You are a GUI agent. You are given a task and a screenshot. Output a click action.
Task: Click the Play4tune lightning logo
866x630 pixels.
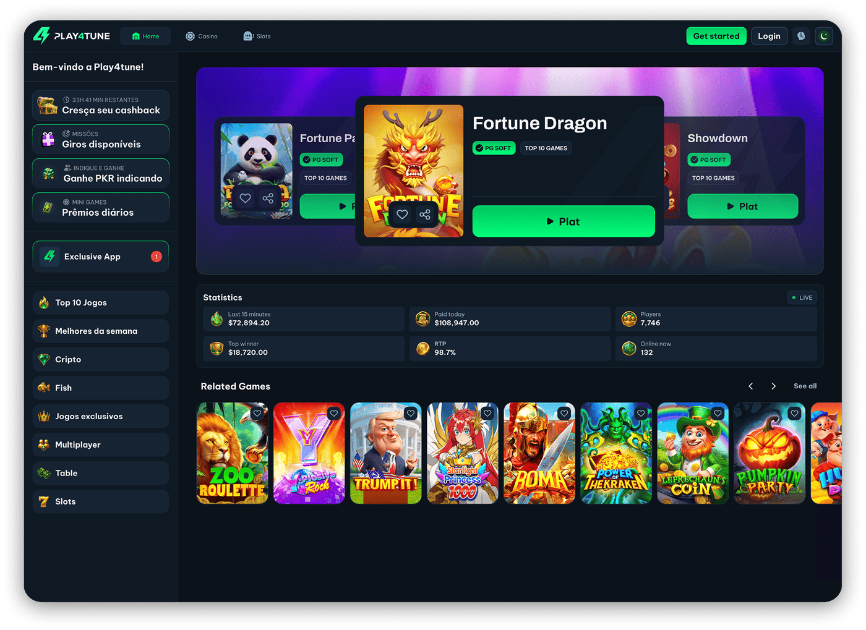(x=41, y=36)
